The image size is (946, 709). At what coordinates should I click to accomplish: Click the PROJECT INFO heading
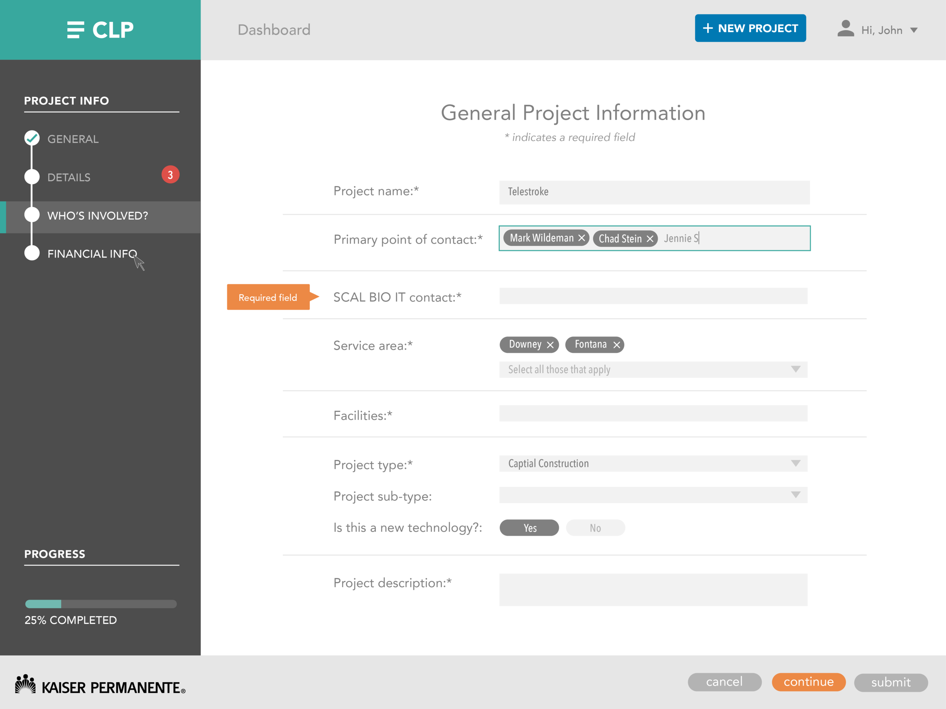click(67, 101)
